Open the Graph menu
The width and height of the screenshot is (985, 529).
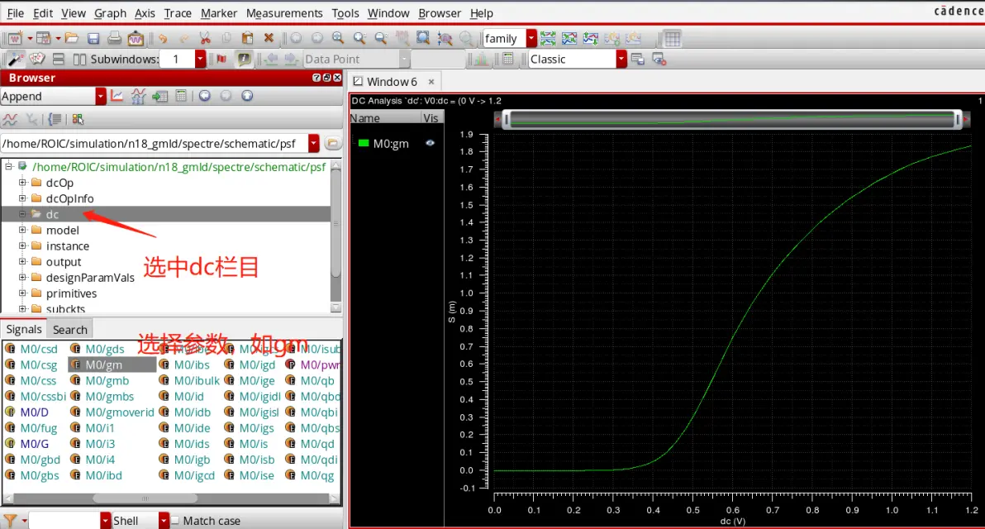pyautogui.click(x=110, y=13)
